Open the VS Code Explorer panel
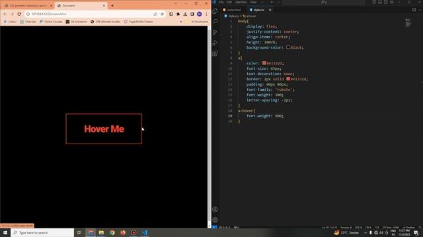423x237 pixels. coord(215,11)
